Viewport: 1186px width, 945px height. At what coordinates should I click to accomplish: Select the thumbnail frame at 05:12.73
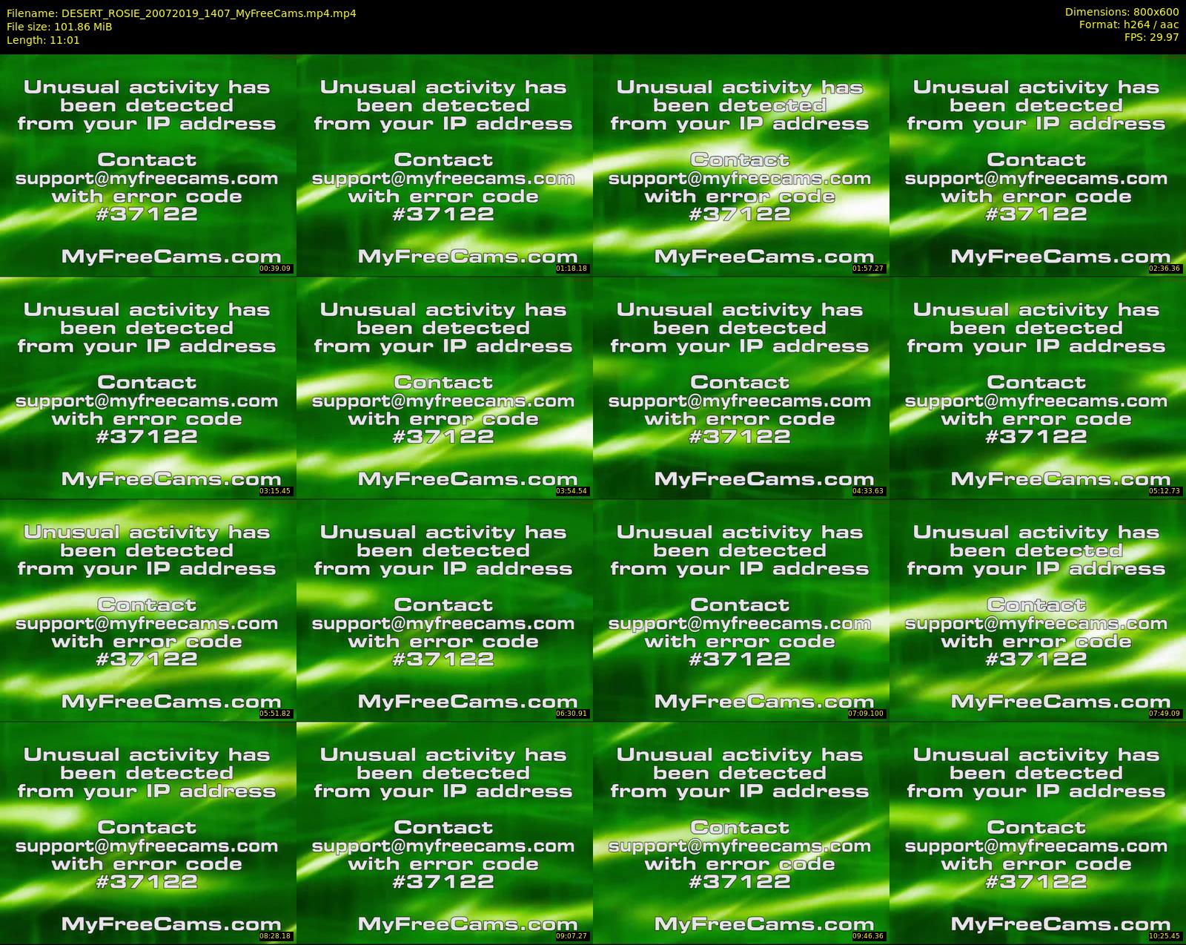point(1038,388)
